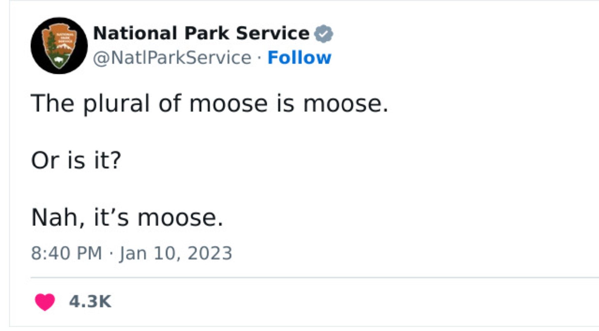Select the "Nah, it's moose." line
The width and height of the screenshot is (599, 331).
coord(127,218)
